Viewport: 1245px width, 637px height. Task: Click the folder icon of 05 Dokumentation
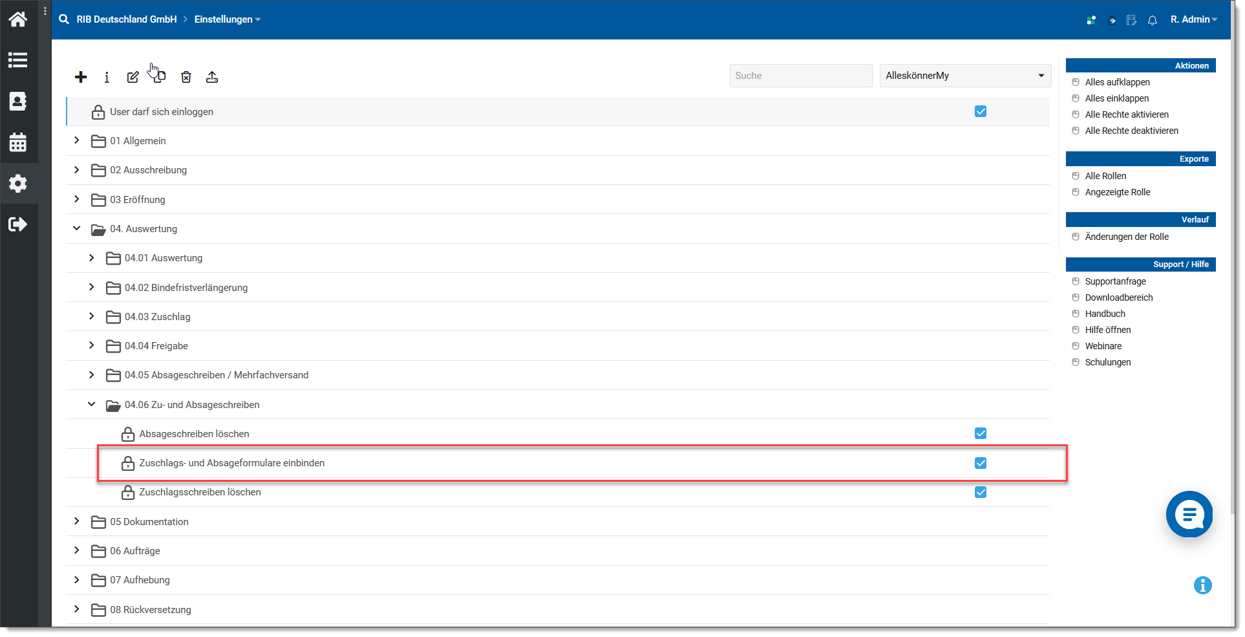pyautogui.click(x=98, y=522)
